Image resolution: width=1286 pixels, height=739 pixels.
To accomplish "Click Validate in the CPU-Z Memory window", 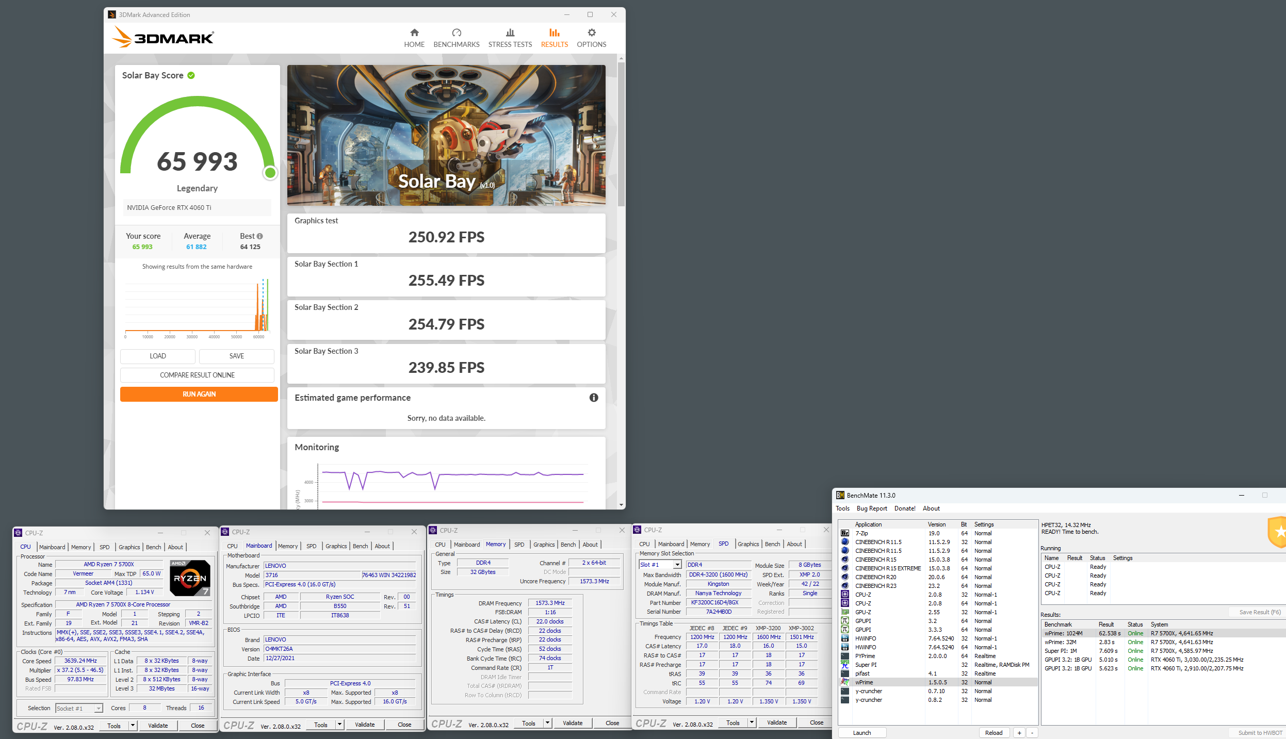I will [573, 723].
